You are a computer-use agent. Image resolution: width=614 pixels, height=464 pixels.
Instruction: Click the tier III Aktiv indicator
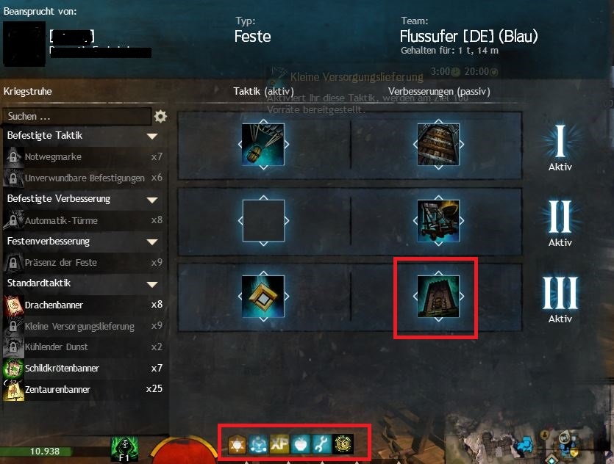(560, 299)
